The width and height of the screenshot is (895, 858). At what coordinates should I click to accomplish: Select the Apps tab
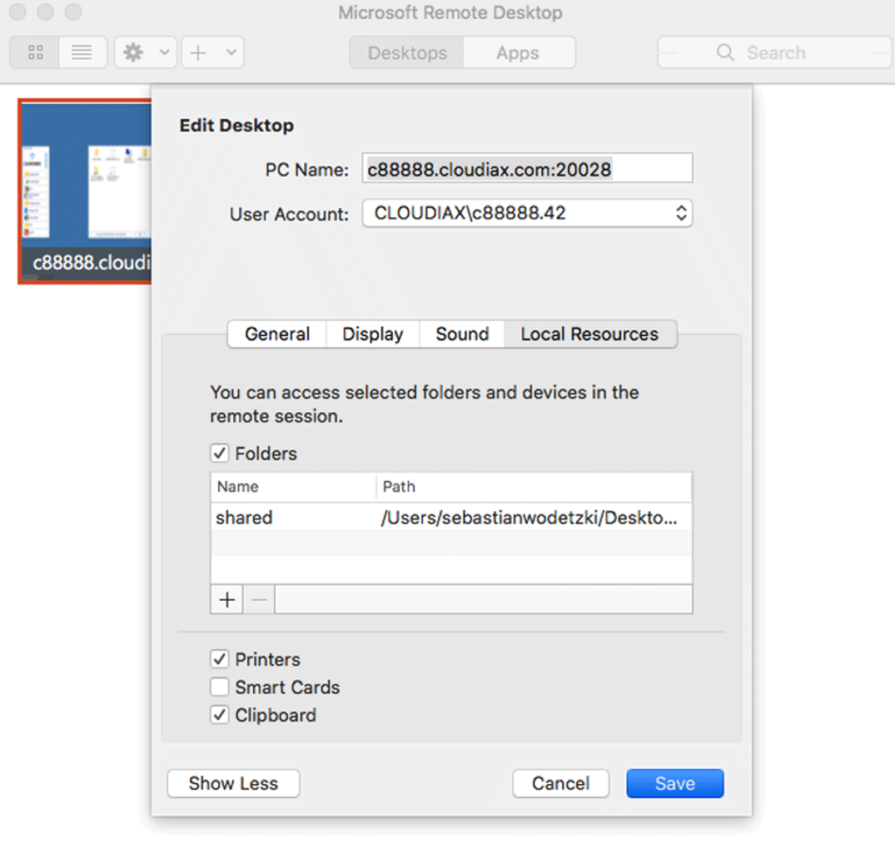(x=519, y=52)
